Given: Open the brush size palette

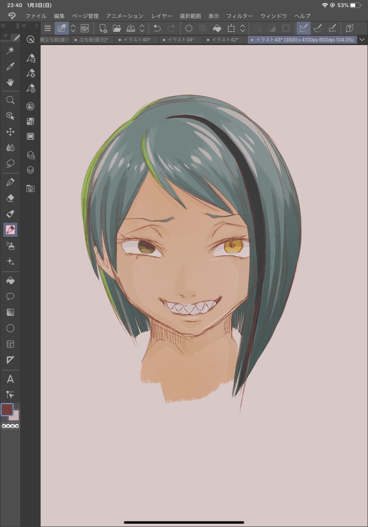Looking at the screenshot, I should 30,88.
